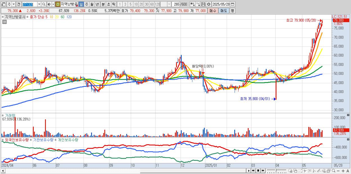Image resolution: width=351 pixels, height=174 pixels.
Task: Select daily 일 period toggle
Action: [x=81, y=4]
